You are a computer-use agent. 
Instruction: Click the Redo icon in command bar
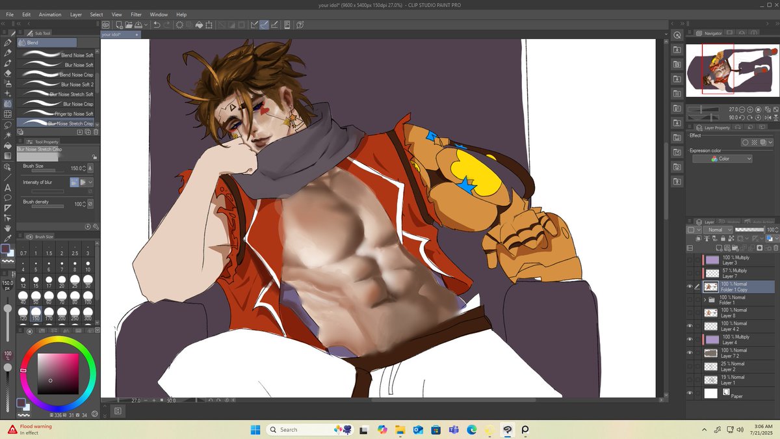tap(167, 25)
